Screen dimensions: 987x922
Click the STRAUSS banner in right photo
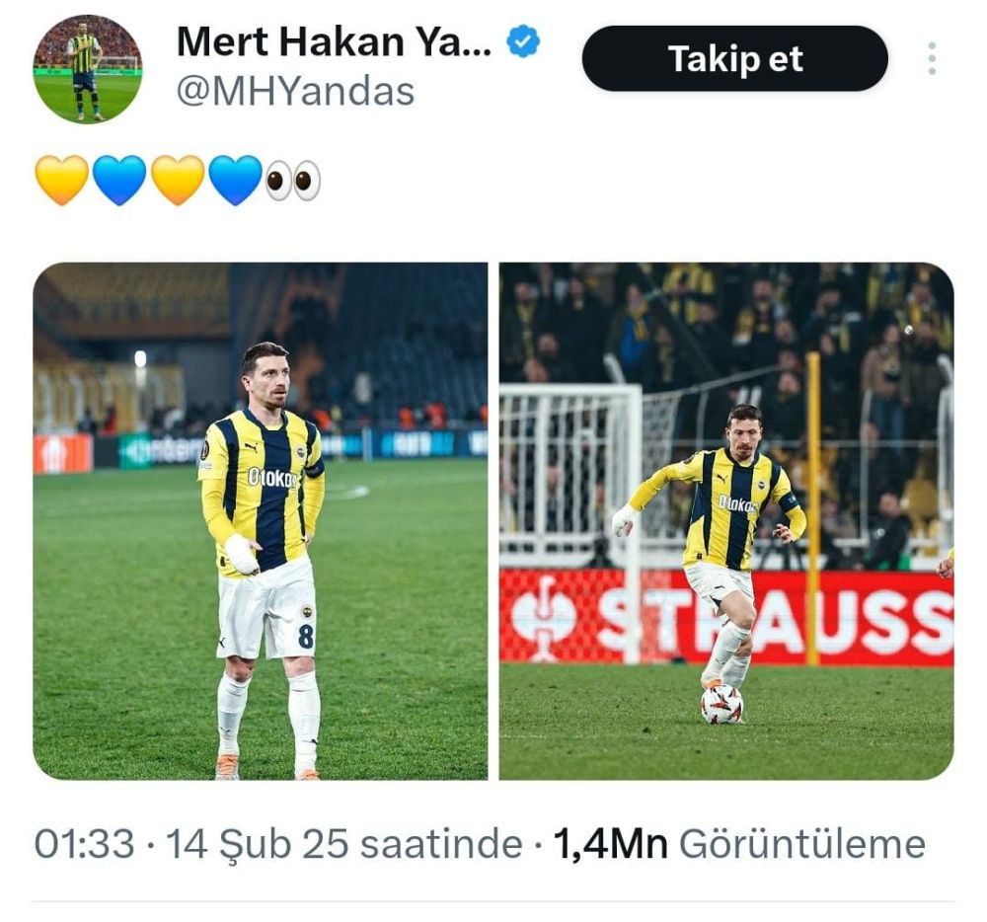(x=726, y=617)
